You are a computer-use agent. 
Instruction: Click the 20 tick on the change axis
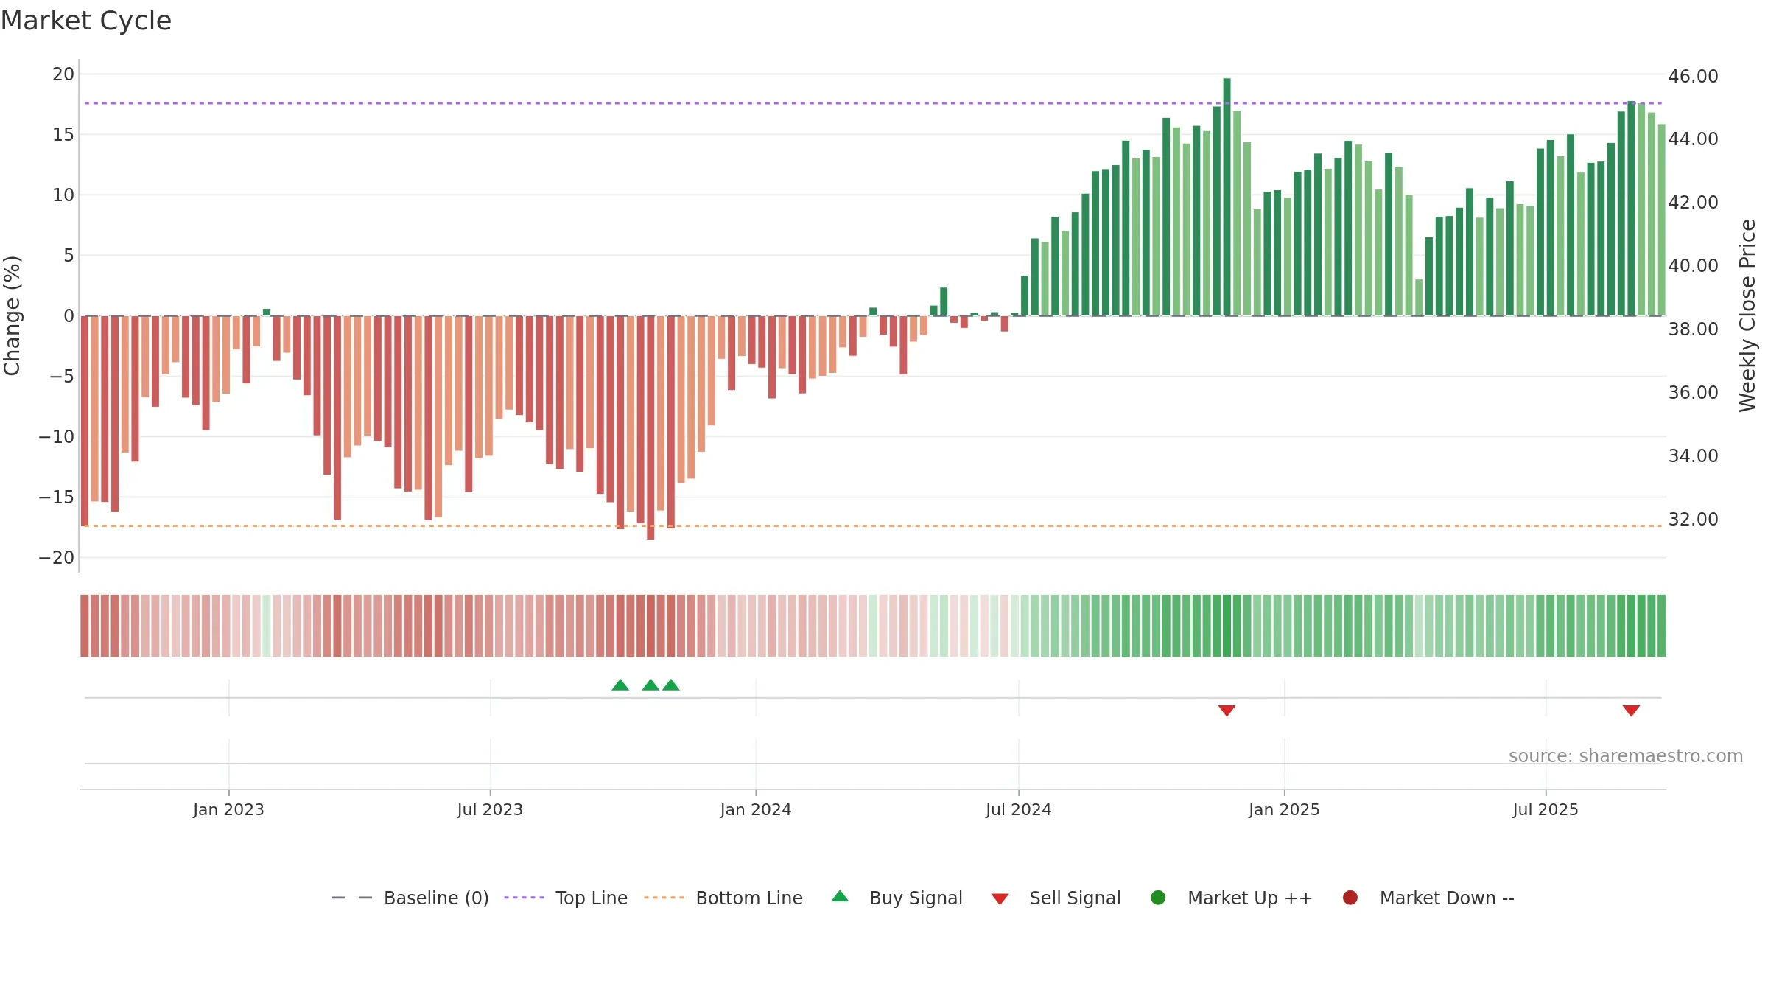pyautogui.click(x=63, y=74)
